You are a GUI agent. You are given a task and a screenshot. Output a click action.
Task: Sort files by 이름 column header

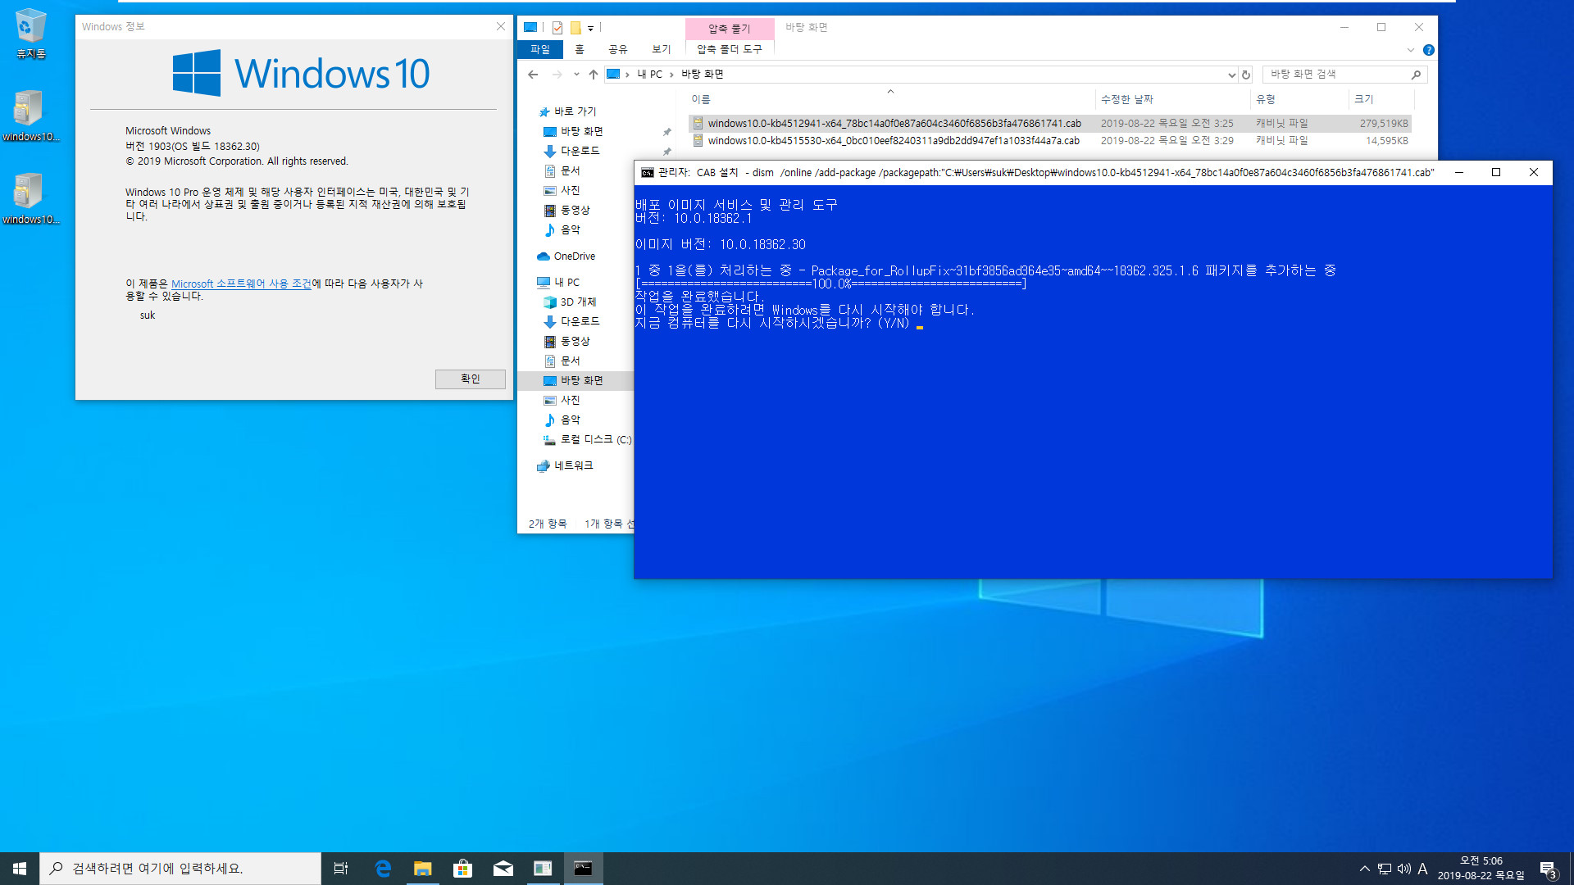pyautogui.click(x=890, y=99)
